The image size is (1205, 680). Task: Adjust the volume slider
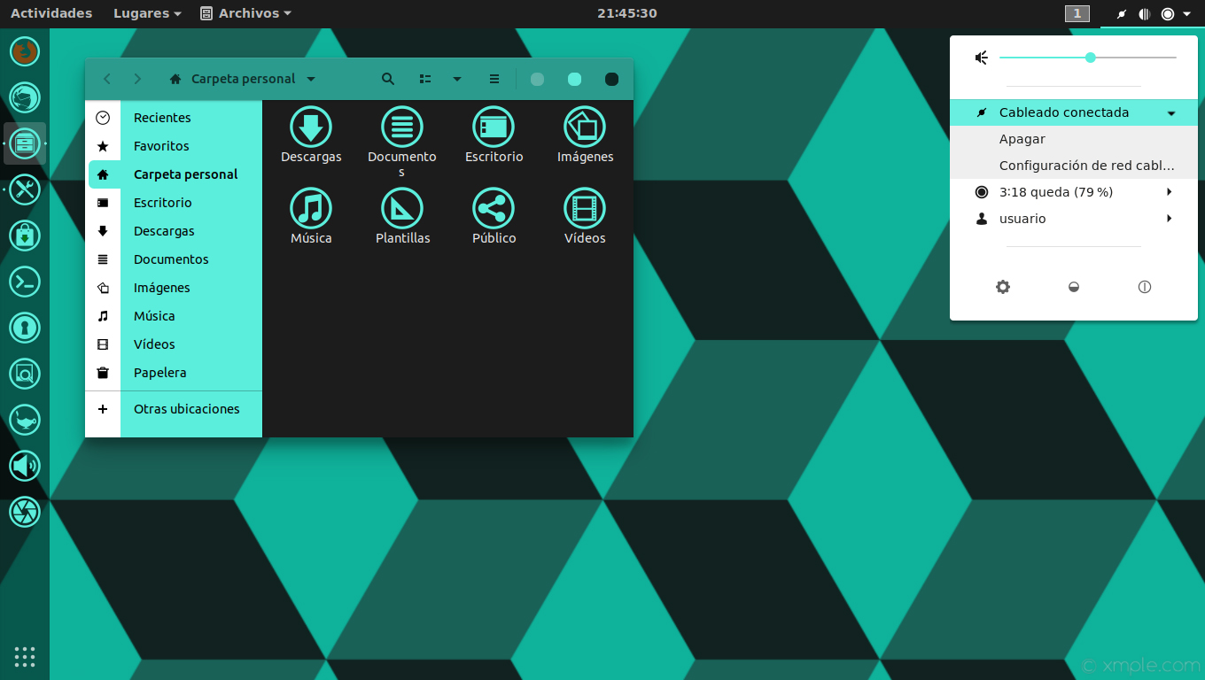[x=1088, y=58]
